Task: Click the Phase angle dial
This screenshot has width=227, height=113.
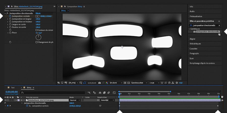Action: pos(38,37)
